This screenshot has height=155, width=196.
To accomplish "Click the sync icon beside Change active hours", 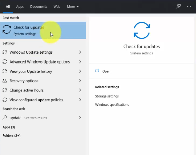I will [5, 90].
